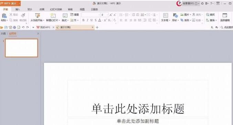Toggle left text alignment
233x125 pixels.
tap(121, 20)
